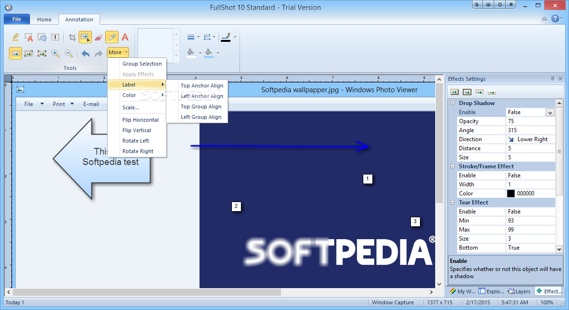Select the speech bubble callout tool
Screen dimensions: 569x310
(42, 37)
